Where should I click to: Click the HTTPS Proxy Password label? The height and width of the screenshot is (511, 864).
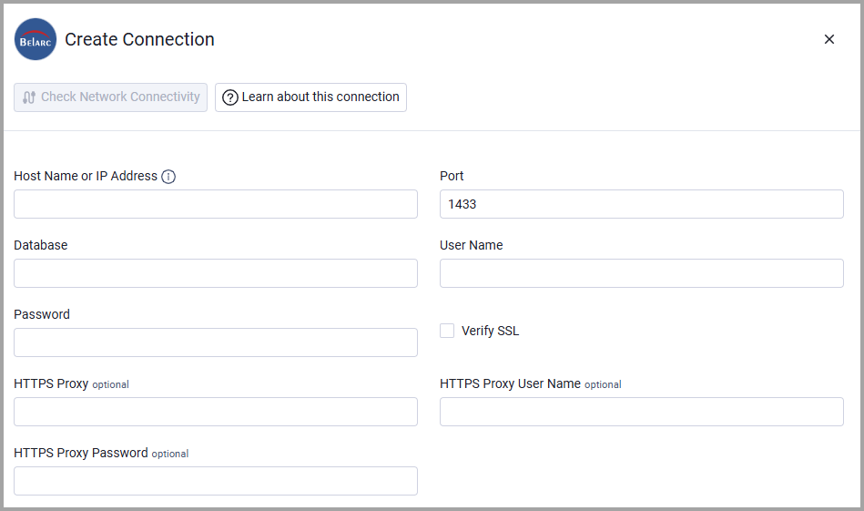pos(81,453)
